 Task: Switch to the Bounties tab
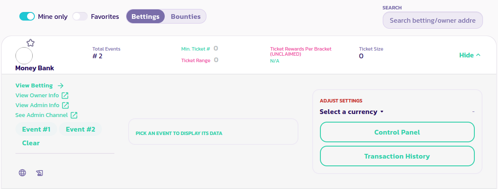pos(186,17)
